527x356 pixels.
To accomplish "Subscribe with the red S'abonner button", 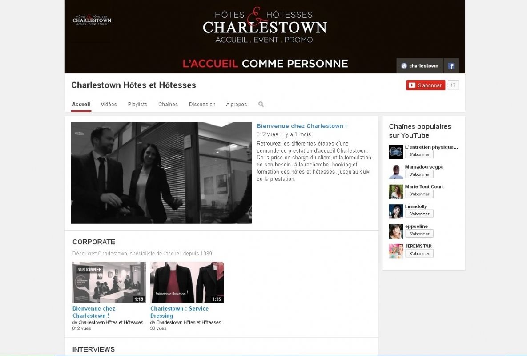I will coord(426,85).
